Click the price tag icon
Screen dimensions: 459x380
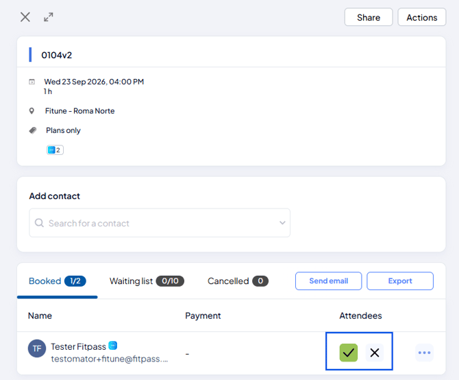pos(32,130)
